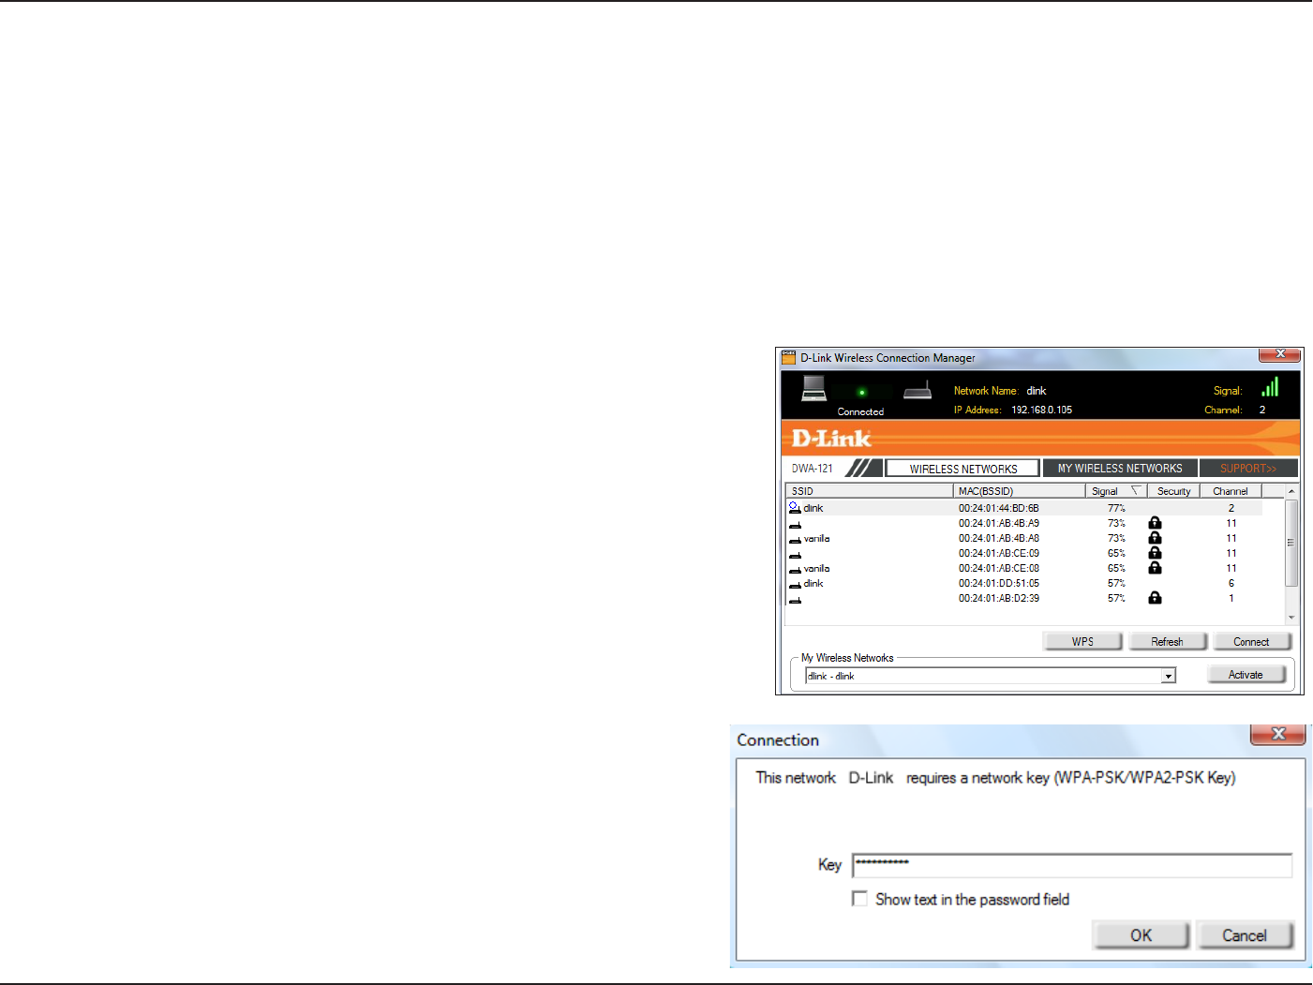Sort networks by the SSID column header

pyautogui.click(x=870, y=491)
